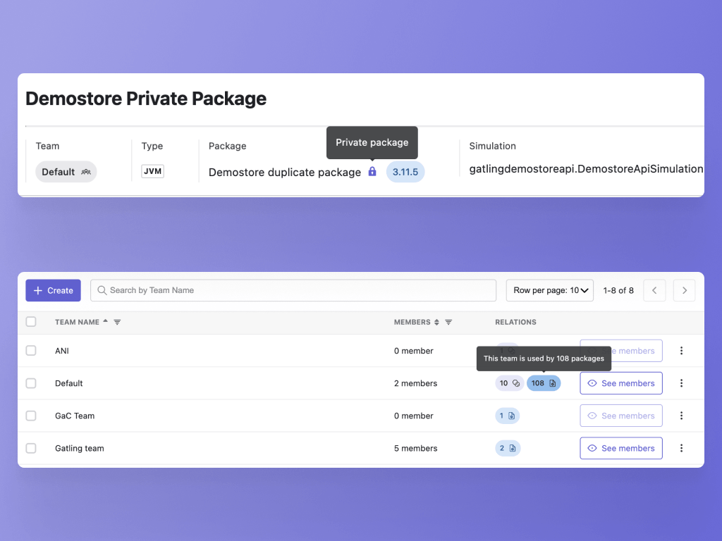Click the 1 package badge for GaC Team
The width and height of the screenshot is (722, 541).
tap(508, 416)
